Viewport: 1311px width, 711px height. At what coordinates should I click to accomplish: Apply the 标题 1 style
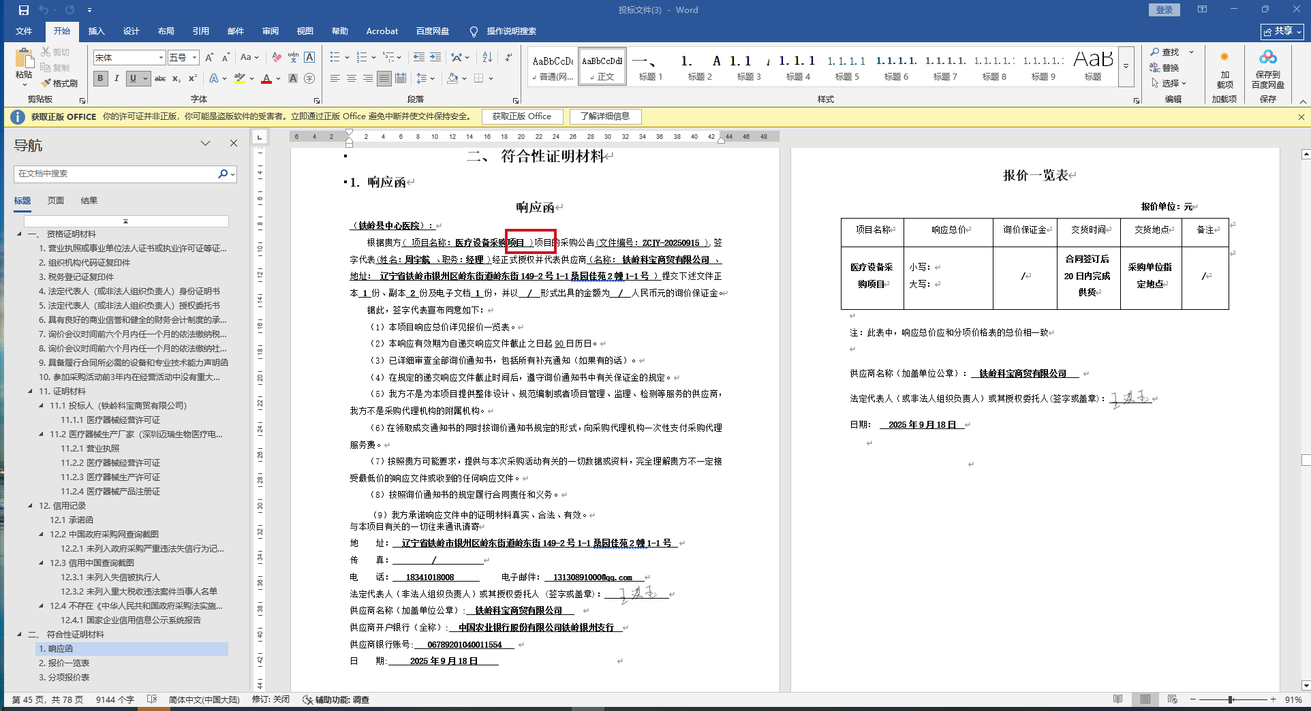651,67
